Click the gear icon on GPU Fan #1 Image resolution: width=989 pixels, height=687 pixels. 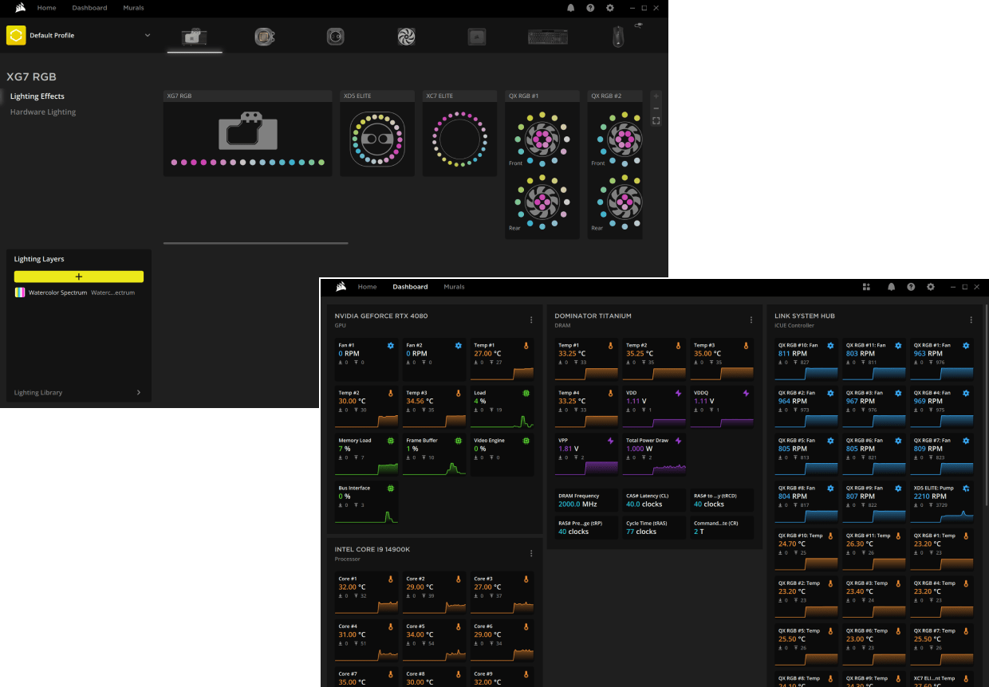[391, 345]
